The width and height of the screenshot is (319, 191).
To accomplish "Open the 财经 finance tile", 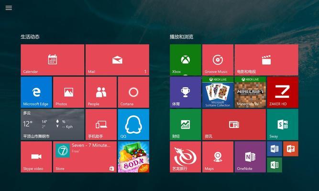I will click(x=186, y=125).
